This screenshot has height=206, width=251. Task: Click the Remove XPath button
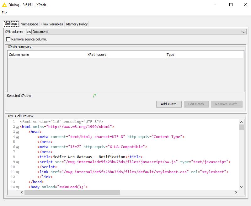(x=227, y=104)
